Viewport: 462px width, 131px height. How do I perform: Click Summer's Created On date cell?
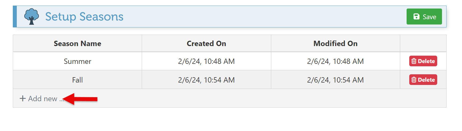[206, 61]
